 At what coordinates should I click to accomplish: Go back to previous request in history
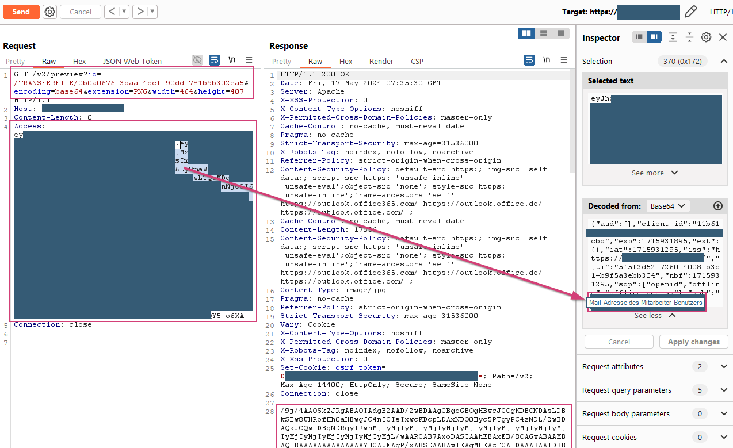[x=112, y=12]
